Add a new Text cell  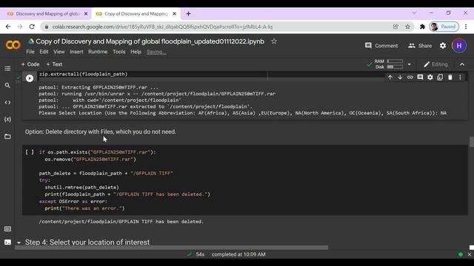tap(54, 64)
